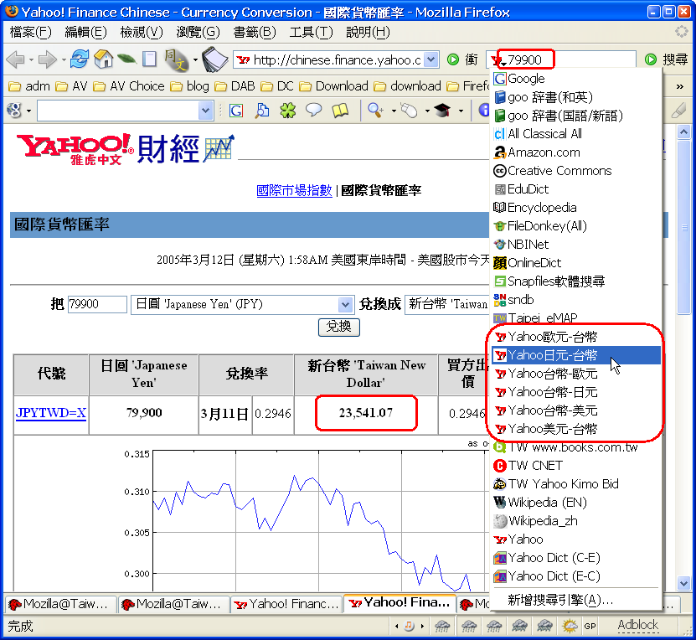Open the search engine selector icon
The width and height of the screenshot is (696, 640).
click(x=501, y=59)
